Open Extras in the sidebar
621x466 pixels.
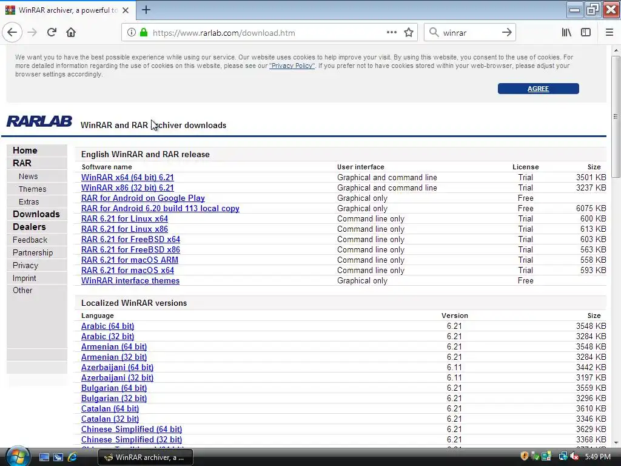tap(29, 201)
